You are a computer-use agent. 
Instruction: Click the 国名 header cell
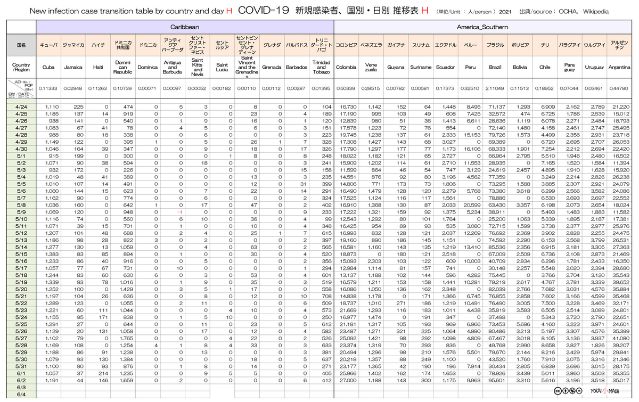click(21, 45)
